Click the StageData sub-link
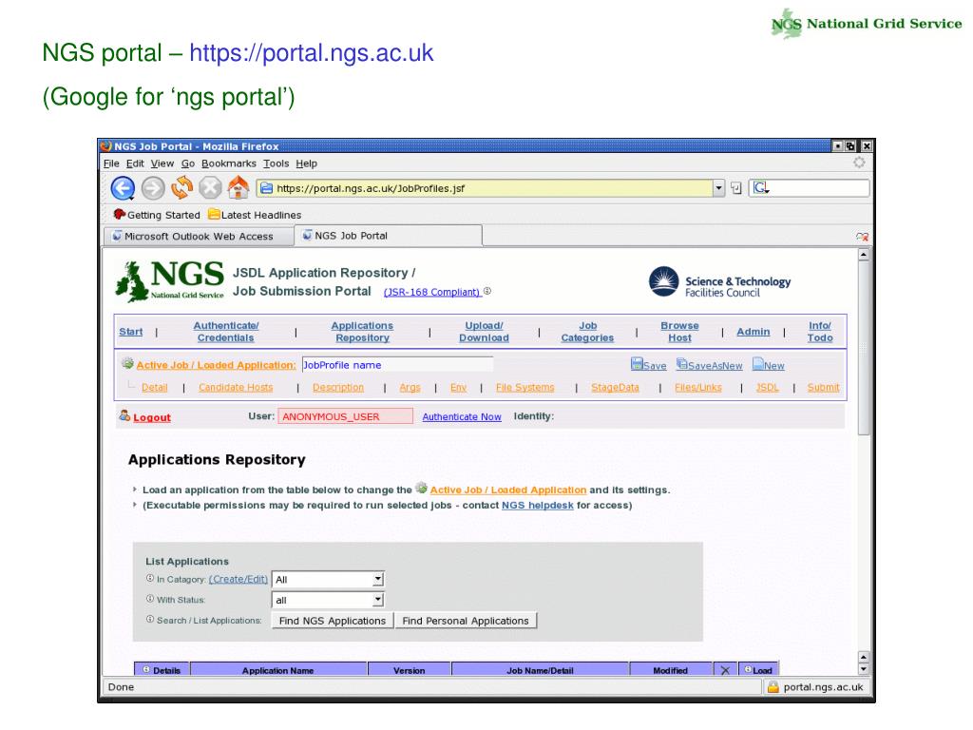 pos(615,388)
